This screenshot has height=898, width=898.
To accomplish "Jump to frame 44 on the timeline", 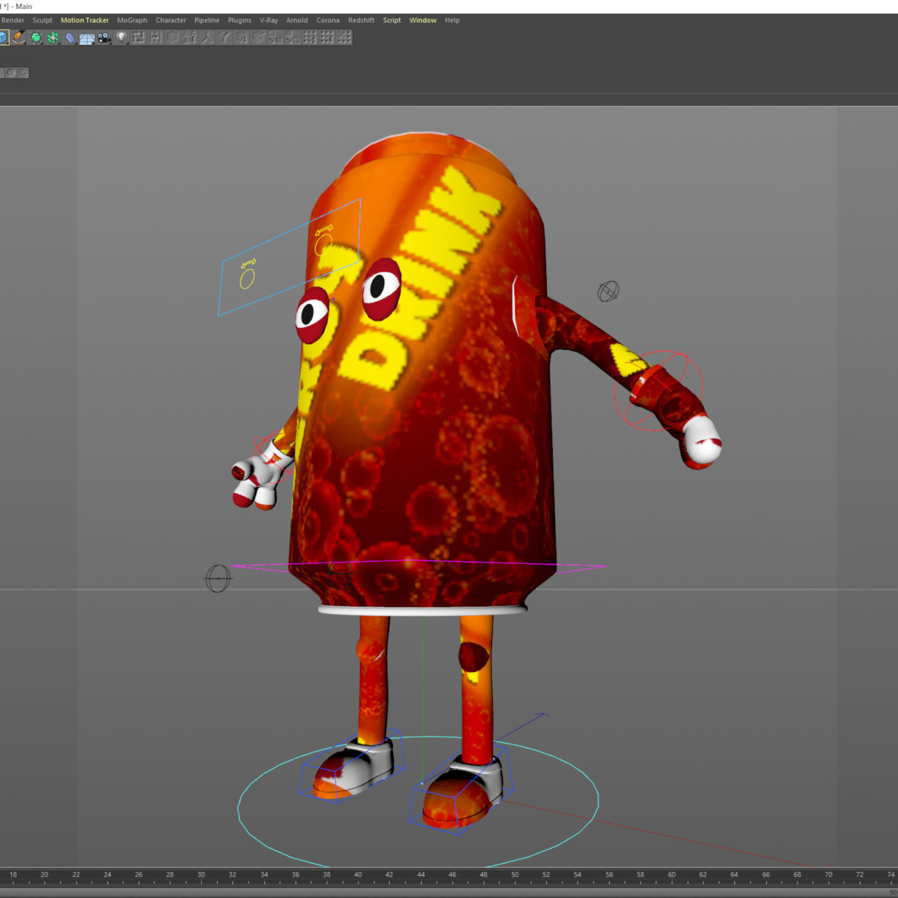I will pyautogui.click(x=421, y=875).
